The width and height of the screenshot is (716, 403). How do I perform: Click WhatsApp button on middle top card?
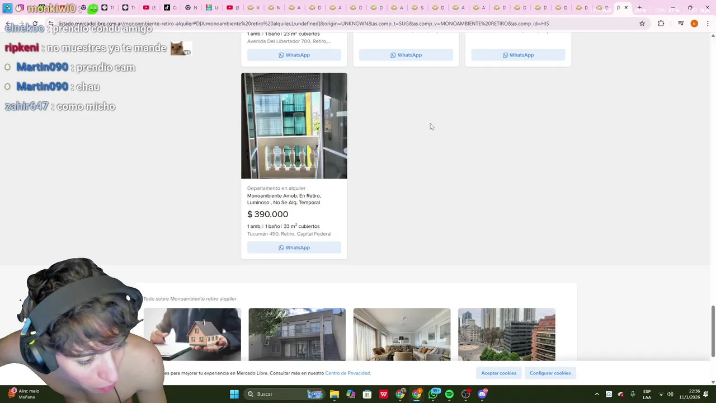coord(406,55)
